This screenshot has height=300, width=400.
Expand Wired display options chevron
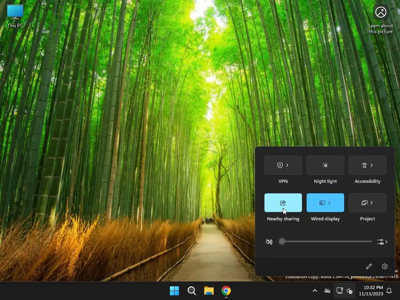329,203
